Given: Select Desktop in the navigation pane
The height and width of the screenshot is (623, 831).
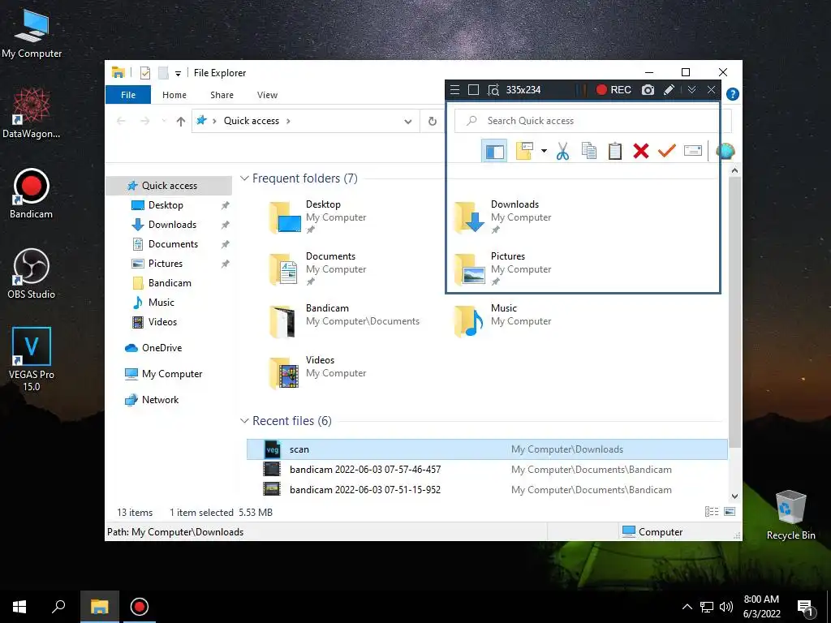Looking at the screenshot, I should (x=166, y=205).
